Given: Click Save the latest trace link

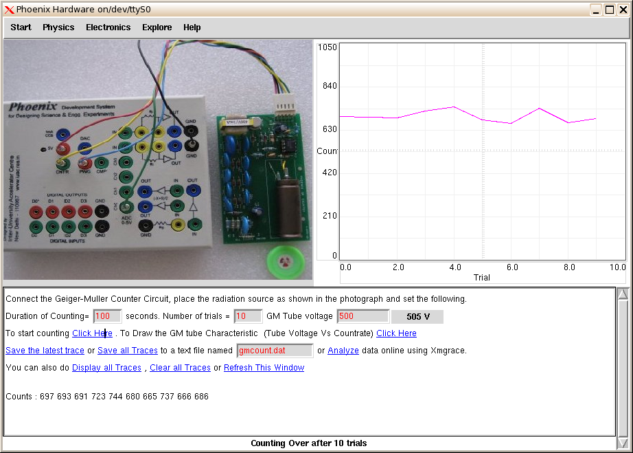Looking at the screenshot, I should pyautogui.click(x=45, y=351).
